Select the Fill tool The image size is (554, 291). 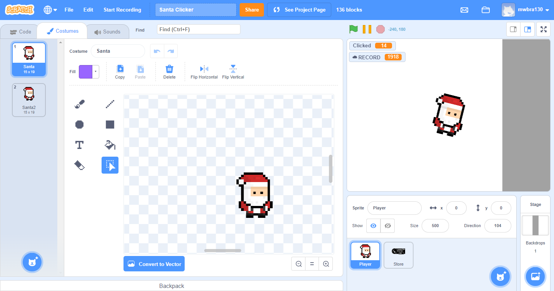110,145
